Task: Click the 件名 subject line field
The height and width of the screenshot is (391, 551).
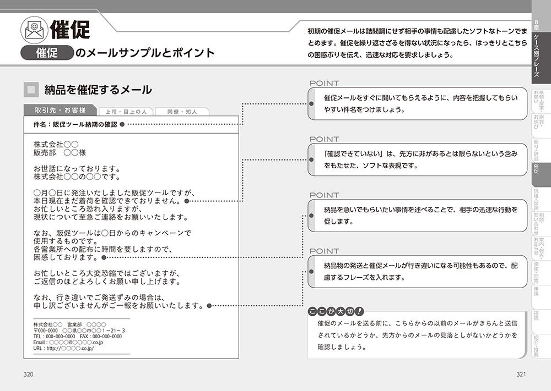Action: (75, 125)
